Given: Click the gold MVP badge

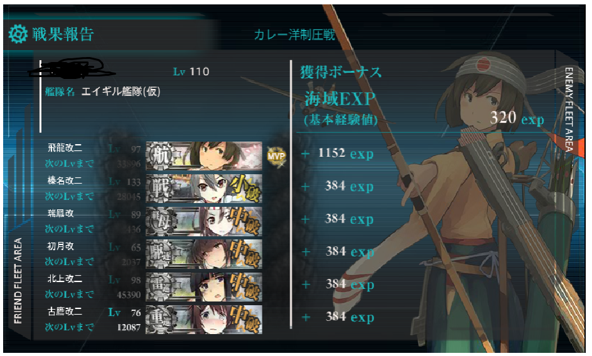Looking at the screenshot, I should coord(276,155).
